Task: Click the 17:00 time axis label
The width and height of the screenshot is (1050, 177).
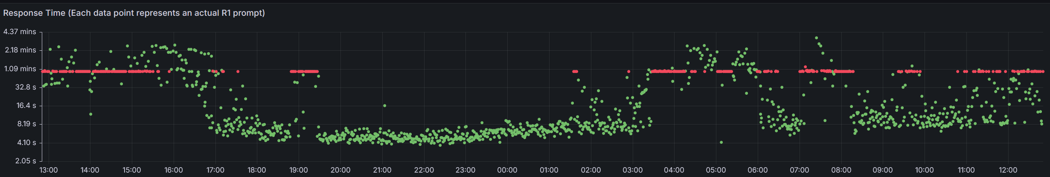Action: coord(215,170)
